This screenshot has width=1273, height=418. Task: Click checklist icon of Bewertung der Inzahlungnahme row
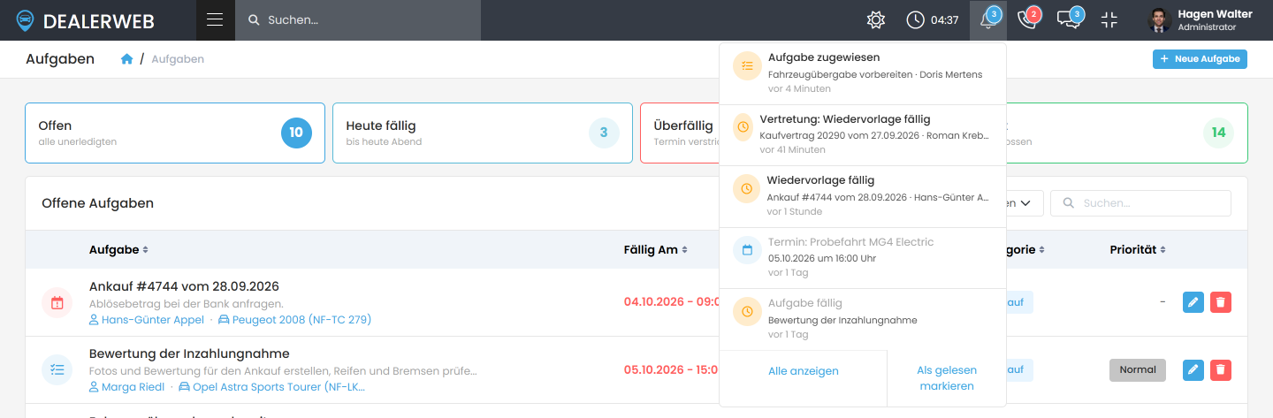coord(57,369)
